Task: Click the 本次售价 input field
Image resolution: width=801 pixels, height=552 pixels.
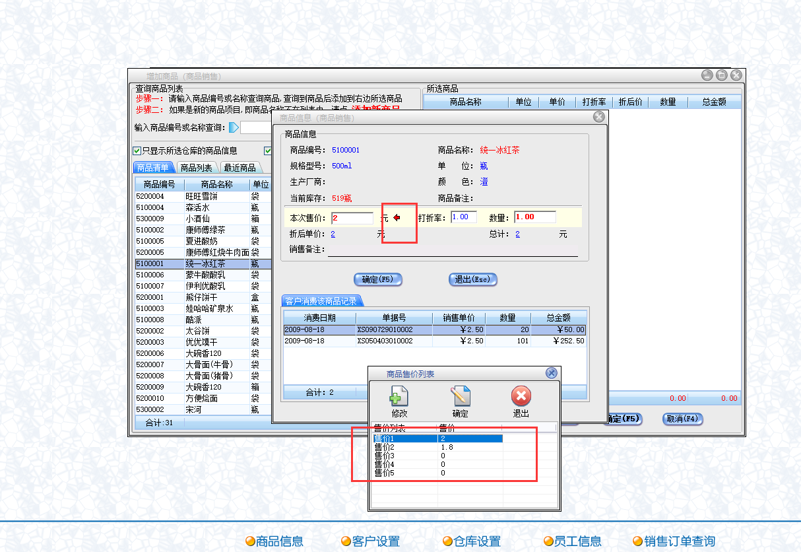Action: click(352, 217)
